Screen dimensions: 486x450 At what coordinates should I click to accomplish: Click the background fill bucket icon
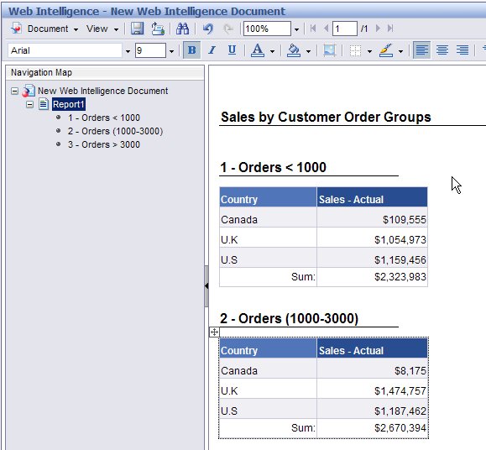(294, 50)
